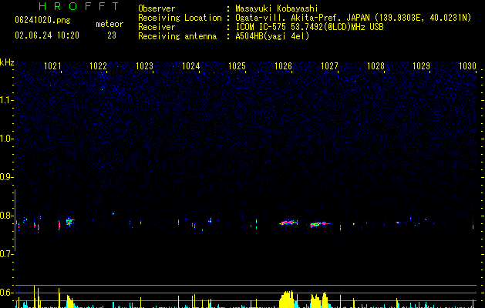Click the kHz axis unit label

[x=7, y=62]
